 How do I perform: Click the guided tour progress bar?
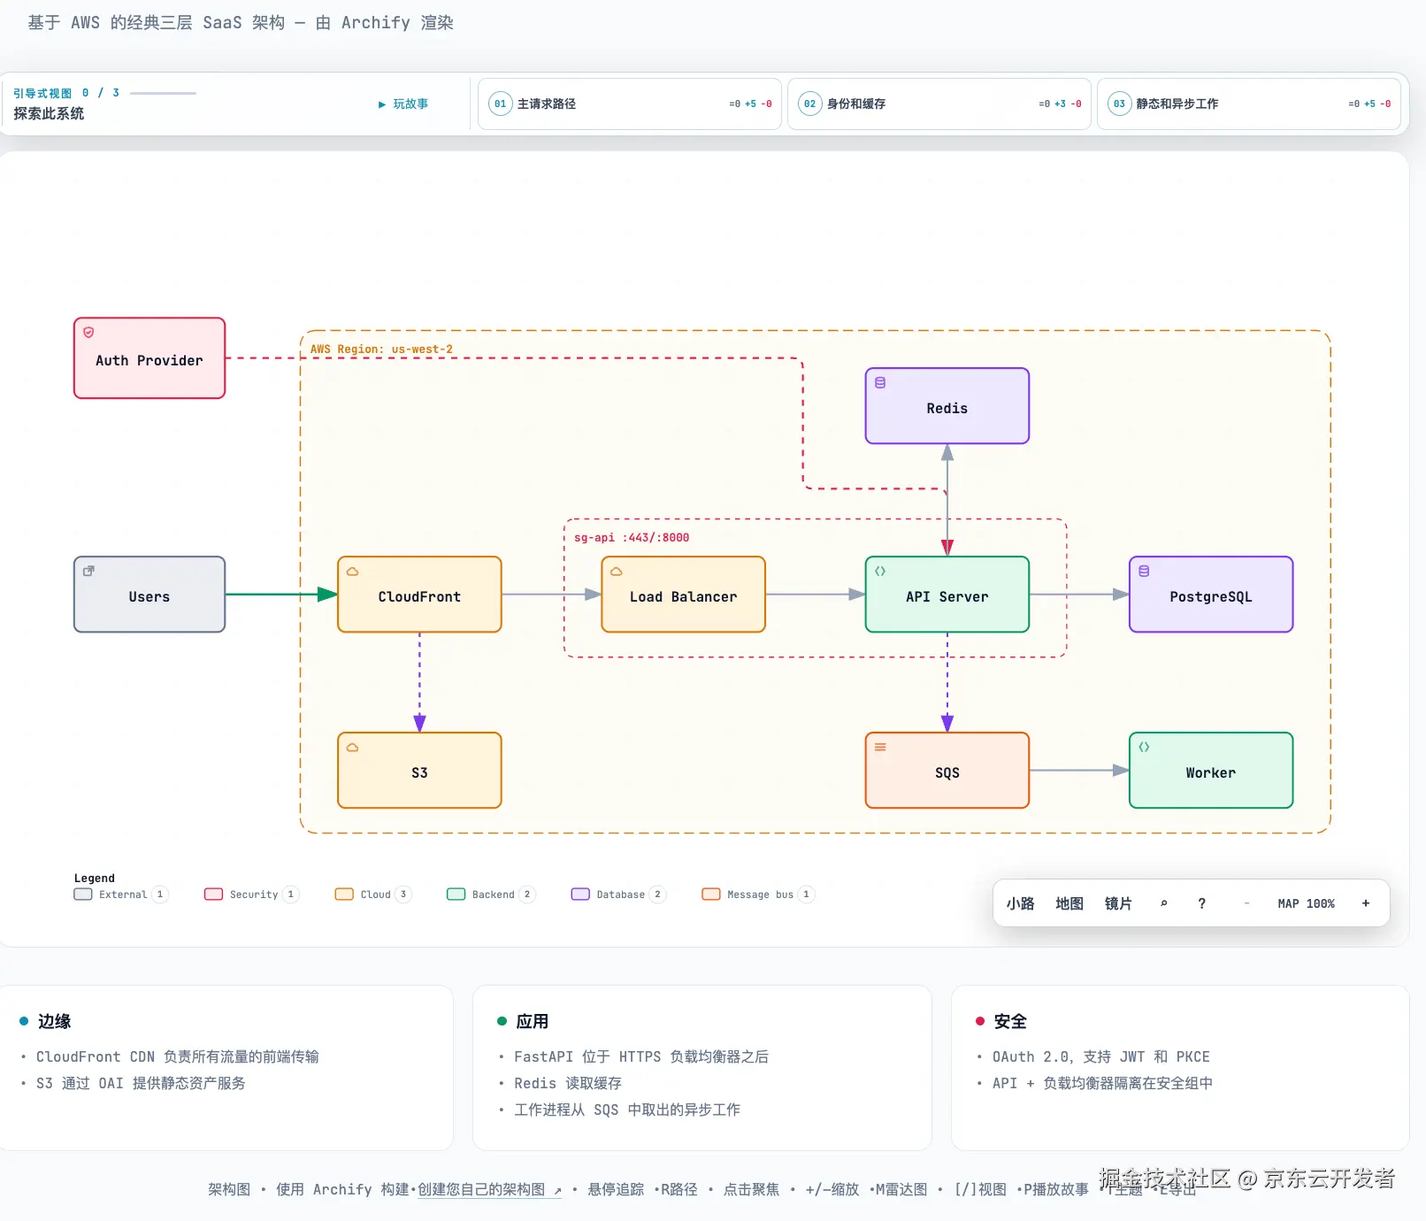coord(163,93)
